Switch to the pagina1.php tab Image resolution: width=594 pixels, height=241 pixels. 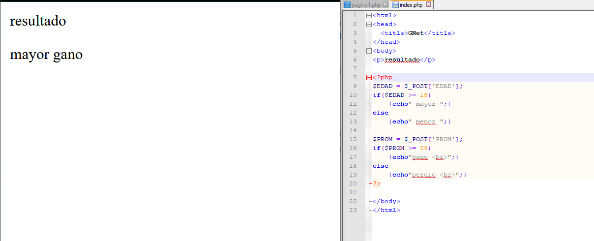[366, 5]
